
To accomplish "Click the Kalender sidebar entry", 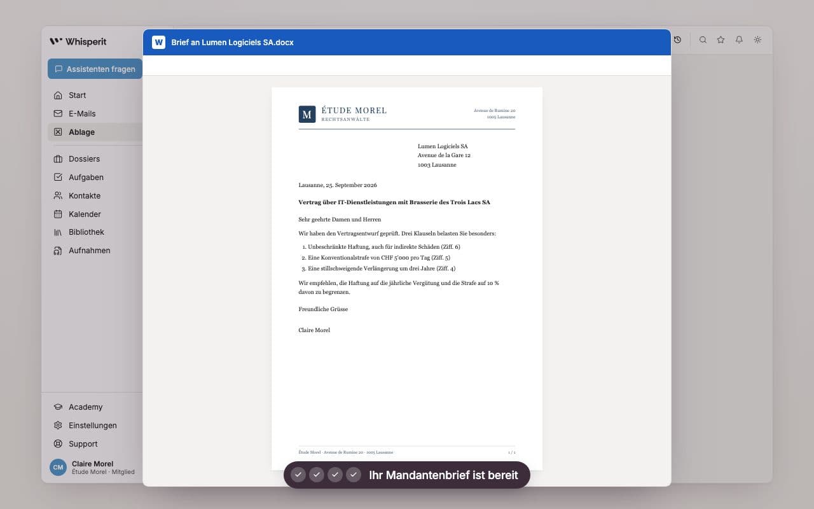I will click(x=95, y=214).
